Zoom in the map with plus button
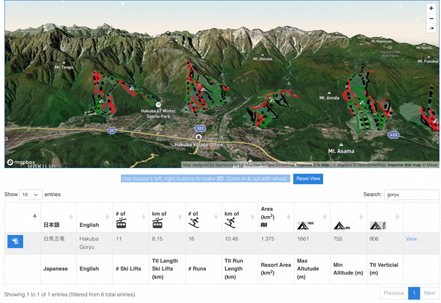 pos(431,9)
